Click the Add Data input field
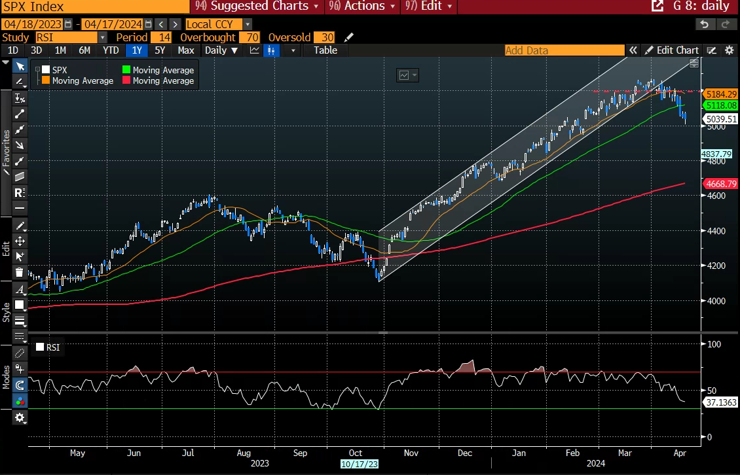 coord(564,50)
